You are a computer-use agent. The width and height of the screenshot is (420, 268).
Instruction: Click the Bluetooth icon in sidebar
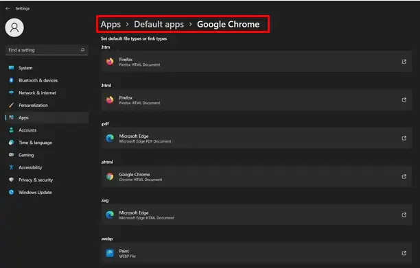pos(11,80)
